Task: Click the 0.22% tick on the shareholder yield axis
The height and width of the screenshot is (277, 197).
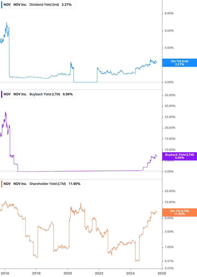Action: [169, 268]
